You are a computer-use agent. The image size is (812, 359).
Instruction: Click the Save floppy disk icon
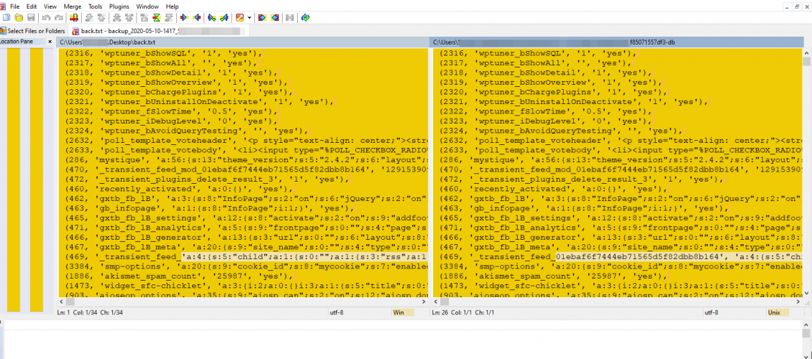click(x=31, y=17)
